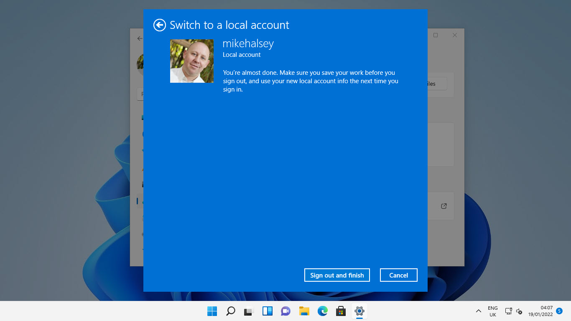Image resolution: width=571 pixels, height=321 pixels.
Task: Open taskbar Search
Action: tap(231, 311)
